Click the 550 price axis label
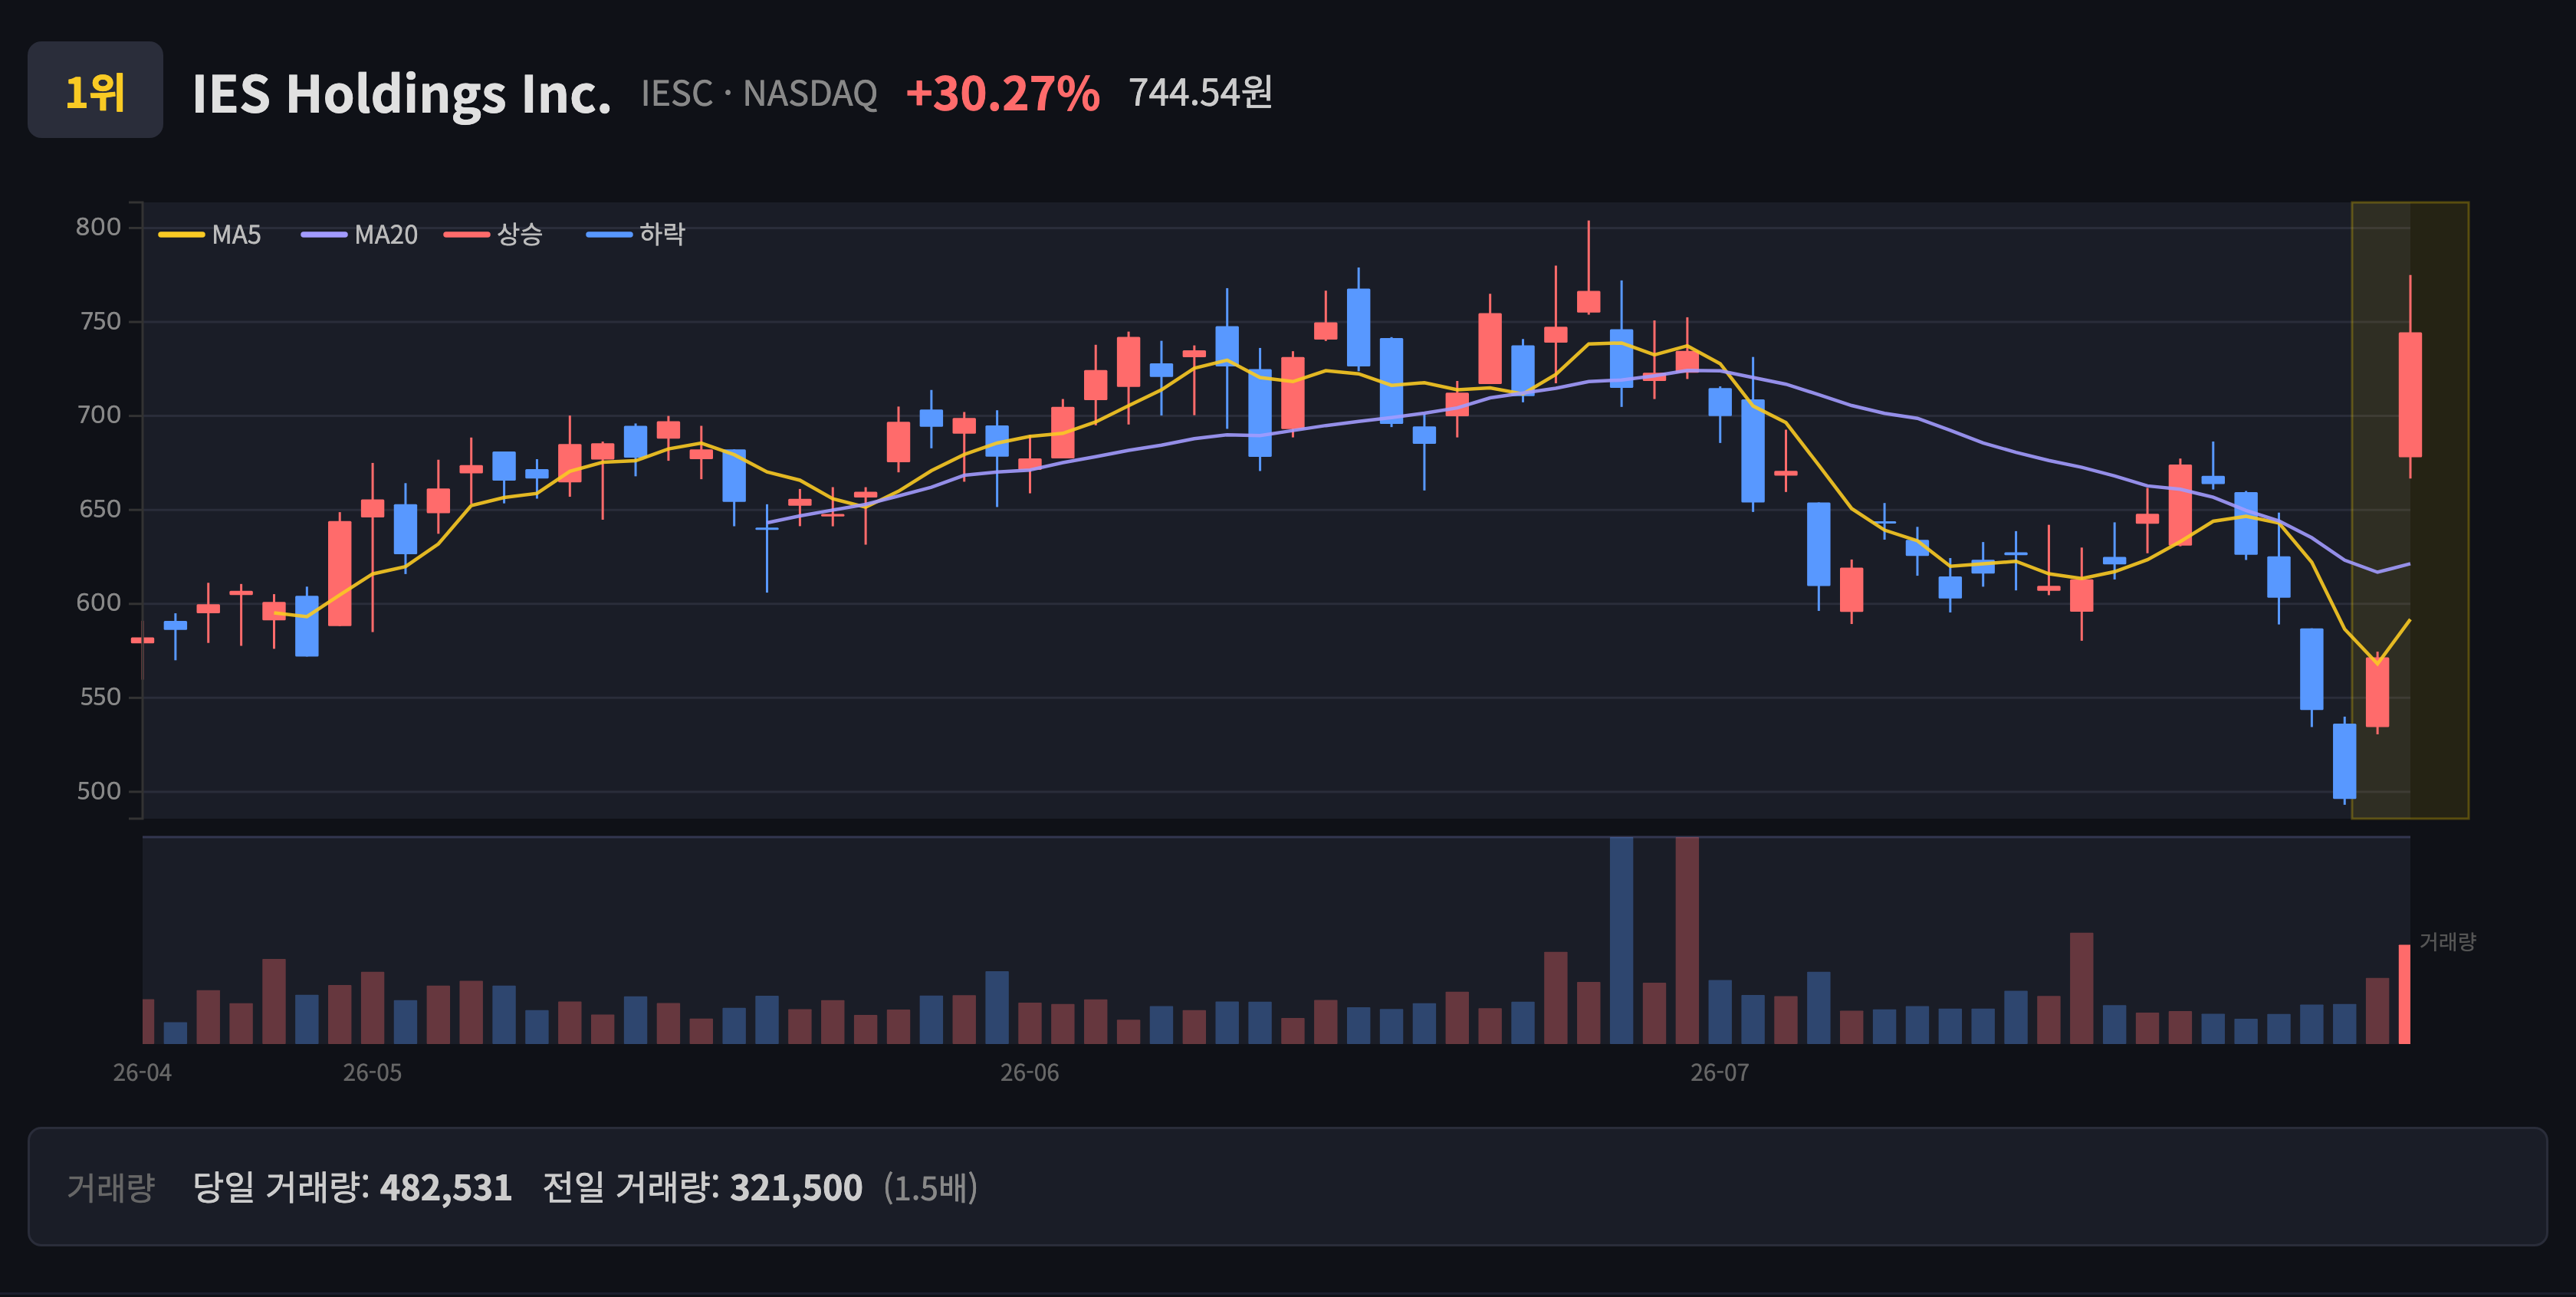The width and height of the screenshot is (2576, 1297). (x=99, y=697)
